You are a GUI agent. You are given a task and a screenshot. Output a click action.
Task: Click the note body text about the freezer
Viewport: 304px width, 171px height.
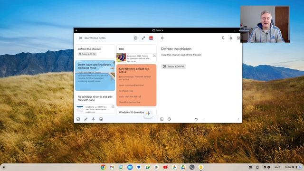click(x=181, y=55)
